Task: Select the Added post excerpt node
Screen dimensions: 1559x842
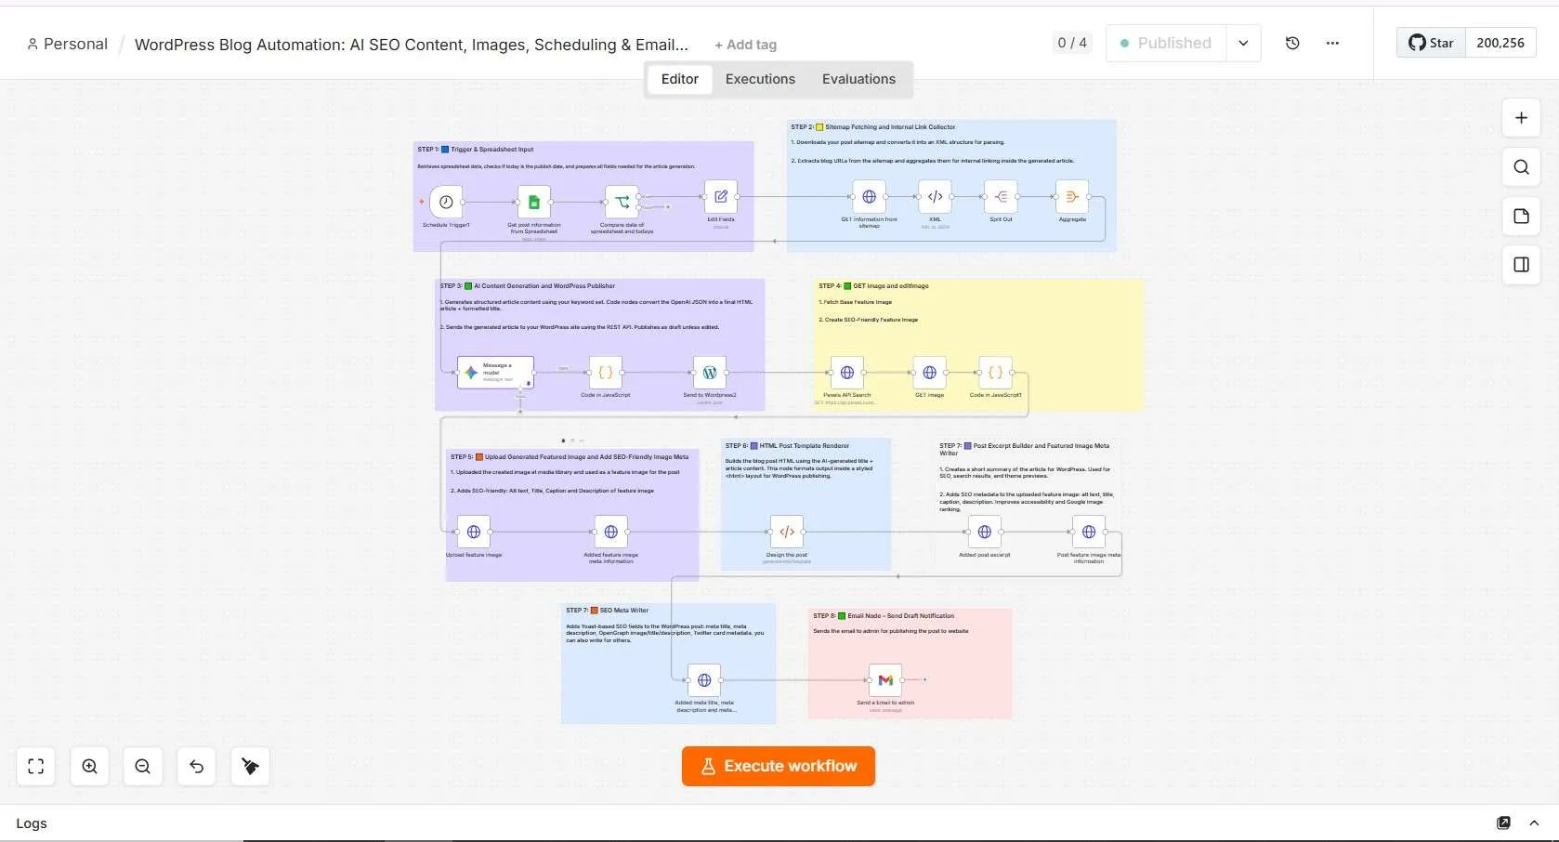Action: [985, 533]
